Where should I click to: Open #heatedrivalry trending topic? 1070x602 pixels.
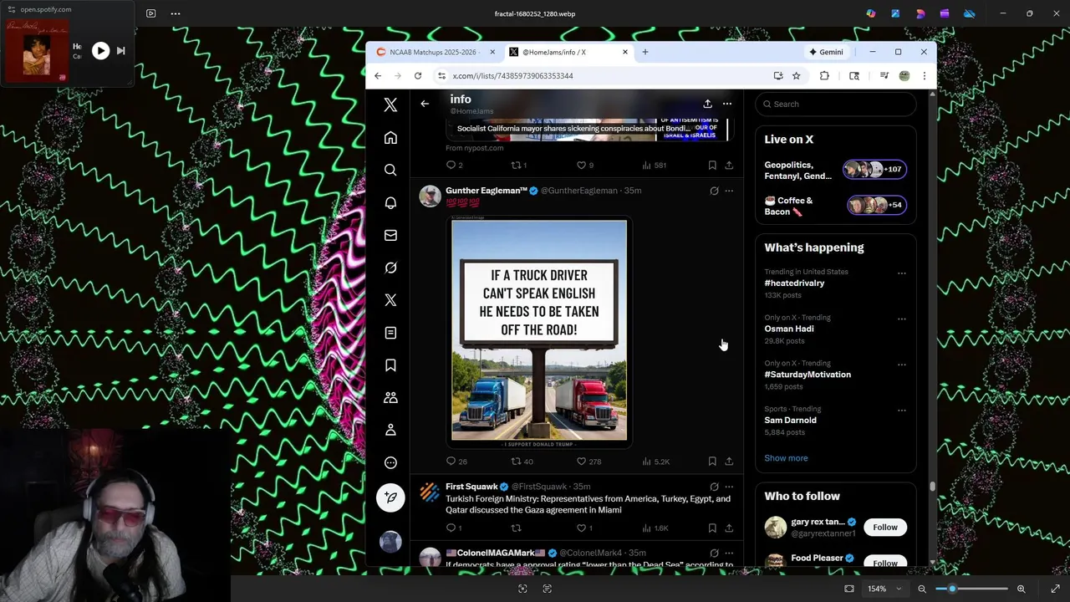(x=794, y=283)
